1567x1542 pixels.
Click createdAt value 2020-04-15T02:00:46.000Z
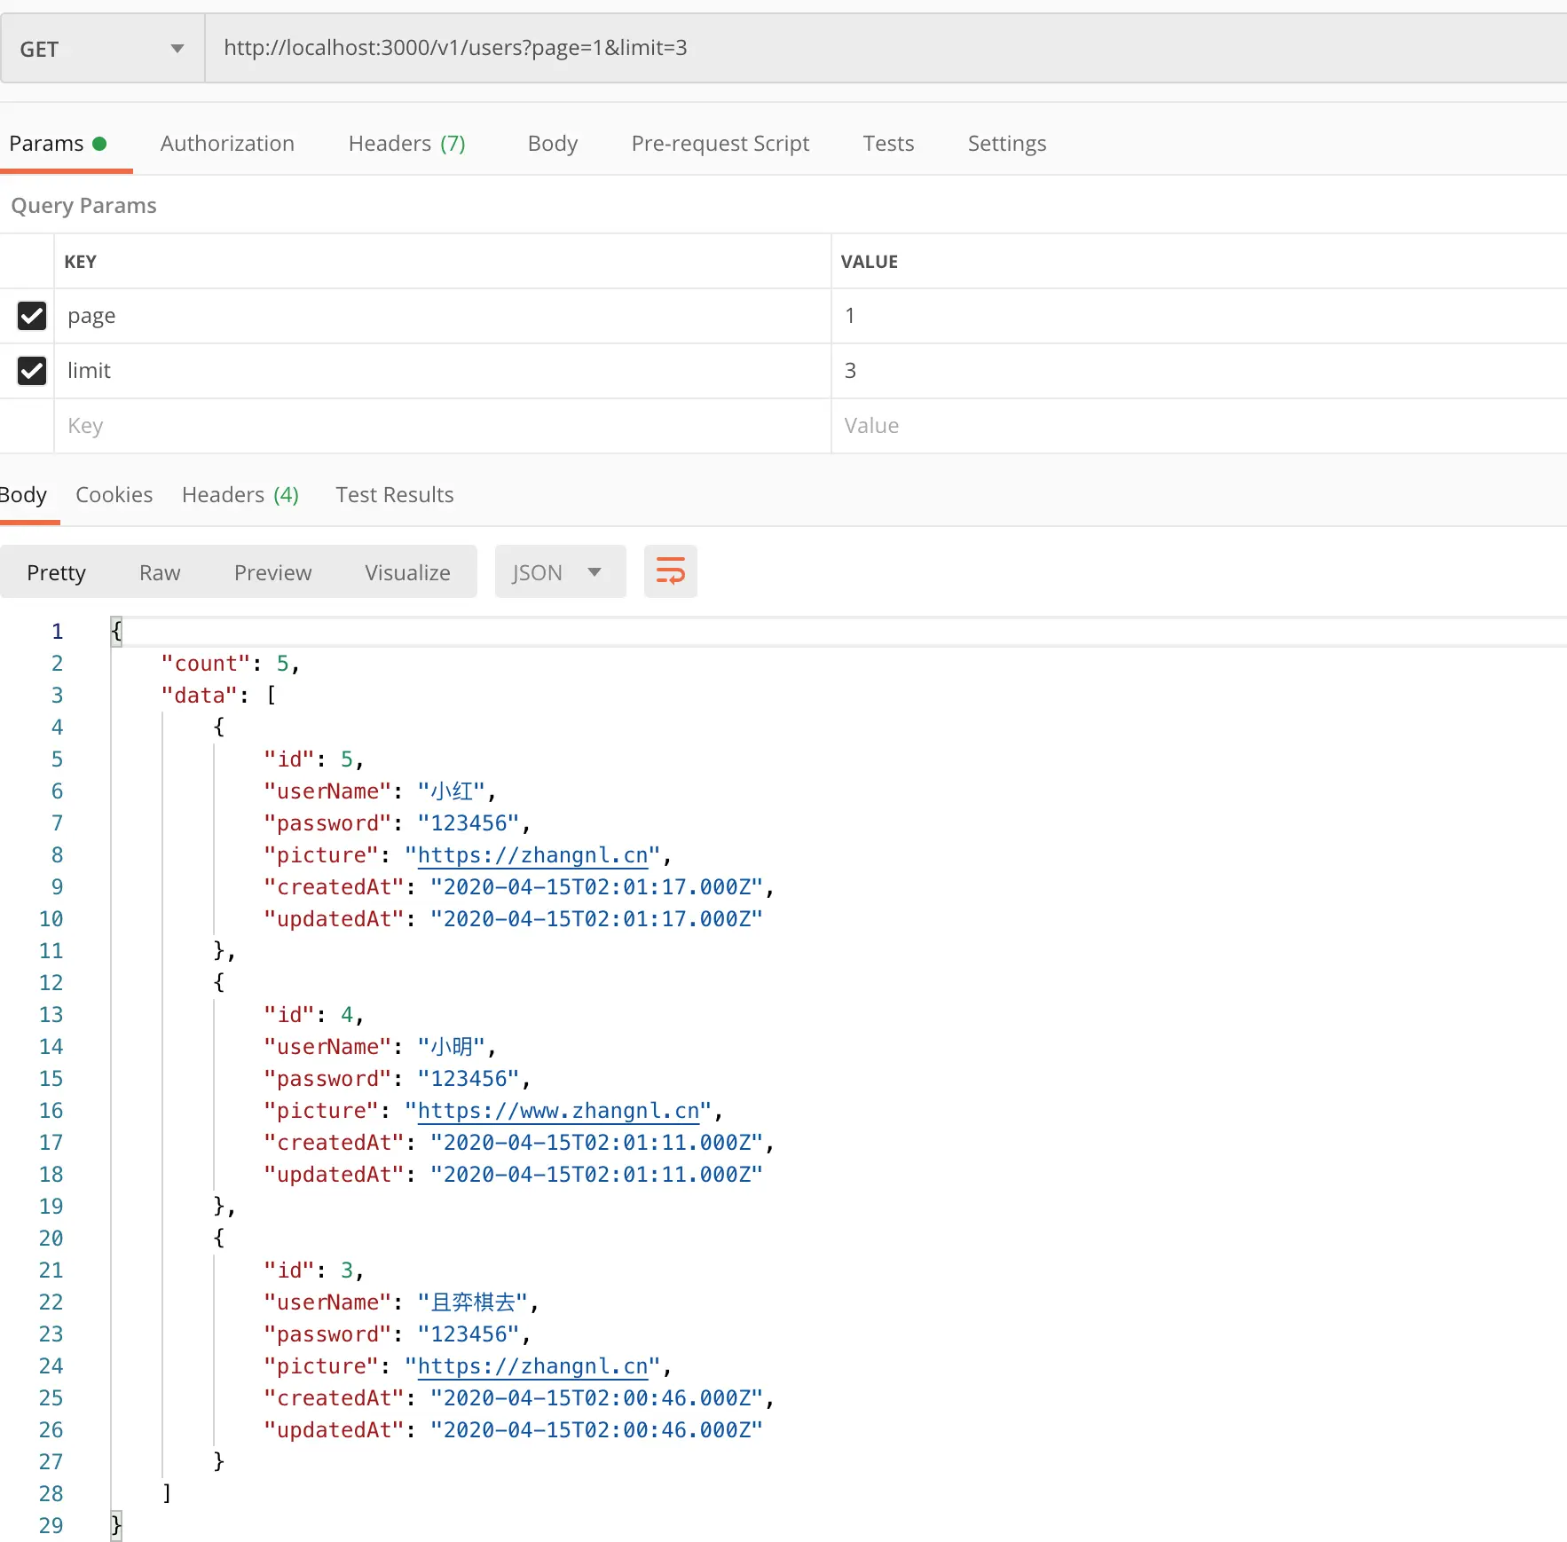[596, 1398]
